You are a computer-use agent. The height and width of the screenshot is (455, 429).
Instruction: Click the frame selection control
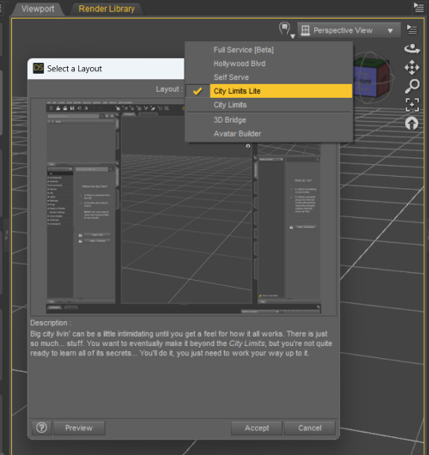coord(412,105)
